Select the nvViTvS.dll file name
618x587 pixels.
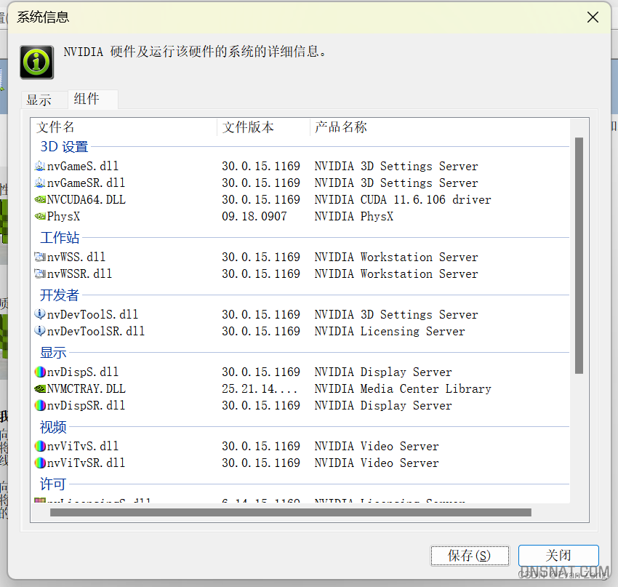pos(83,446)
